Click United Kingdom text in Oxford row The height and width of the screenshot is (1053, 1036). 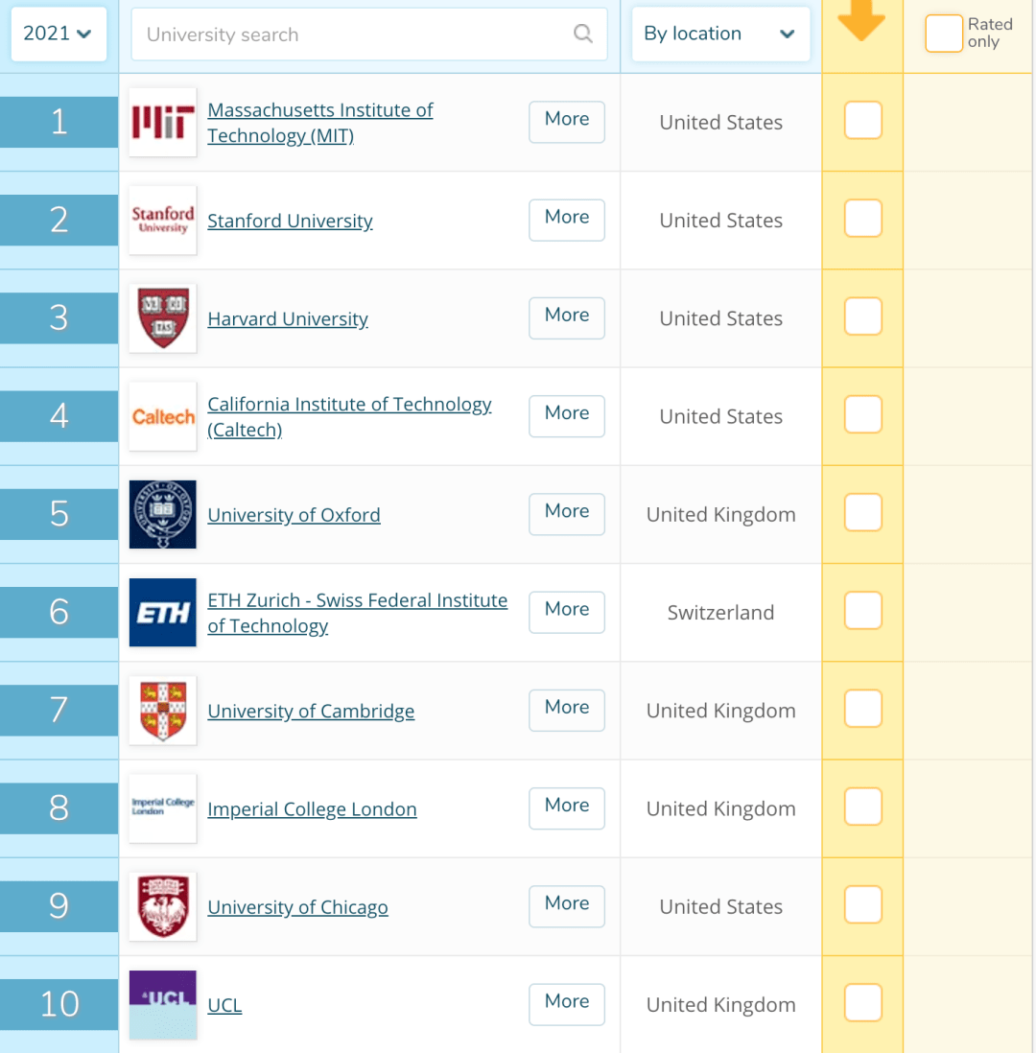[x=720, y=514]
